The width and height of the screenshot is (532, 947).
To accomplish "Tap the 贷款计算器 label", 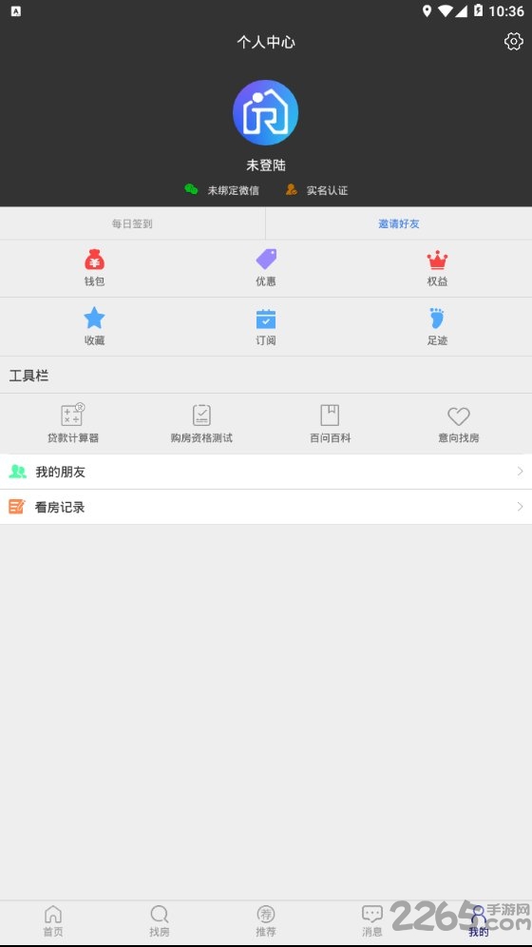I will (73, 438).
